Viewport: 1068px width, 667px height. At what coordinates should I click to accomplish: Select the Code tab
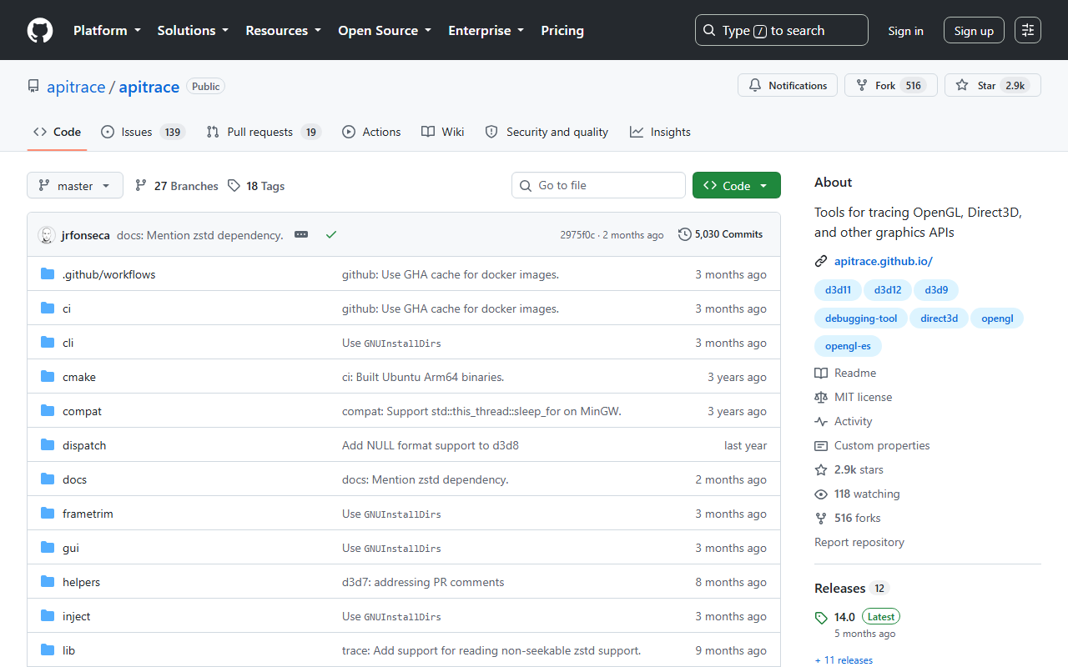pyautogui.click(x=57, y=132)
